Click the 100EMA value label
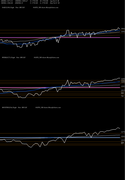This screenshot has height=180, width=125. (21, 1)
